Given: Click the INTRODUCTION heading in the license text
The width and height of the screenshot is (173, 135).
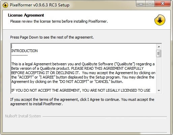Looking at the screenshot, I should coord(25,51).
